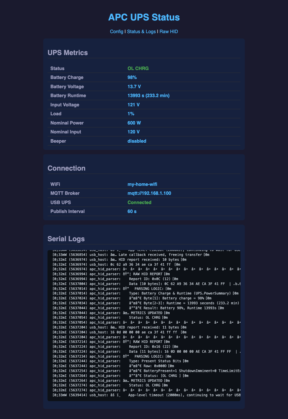
Task: Click the APC UPS Status title
Action: pyautogui.click(x=144, y=17)
